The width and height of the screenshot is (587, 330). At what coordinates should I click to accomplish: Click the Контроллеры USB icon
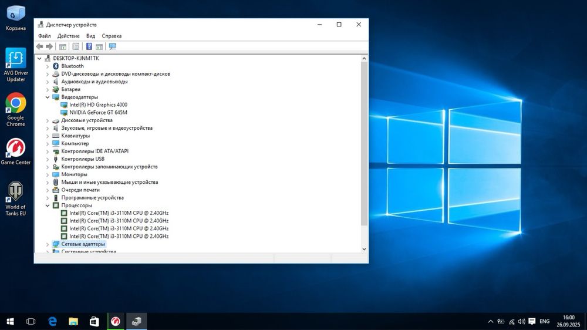click(56, 159)
